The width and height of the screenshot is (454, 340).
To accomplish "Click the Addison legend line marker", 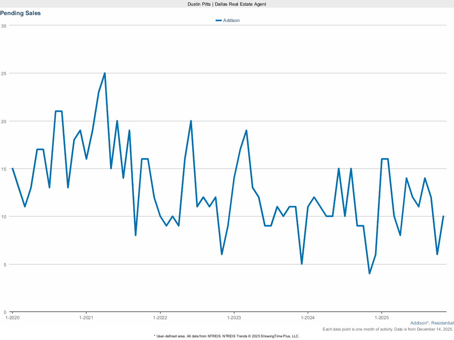I will (x=219, y=20).
